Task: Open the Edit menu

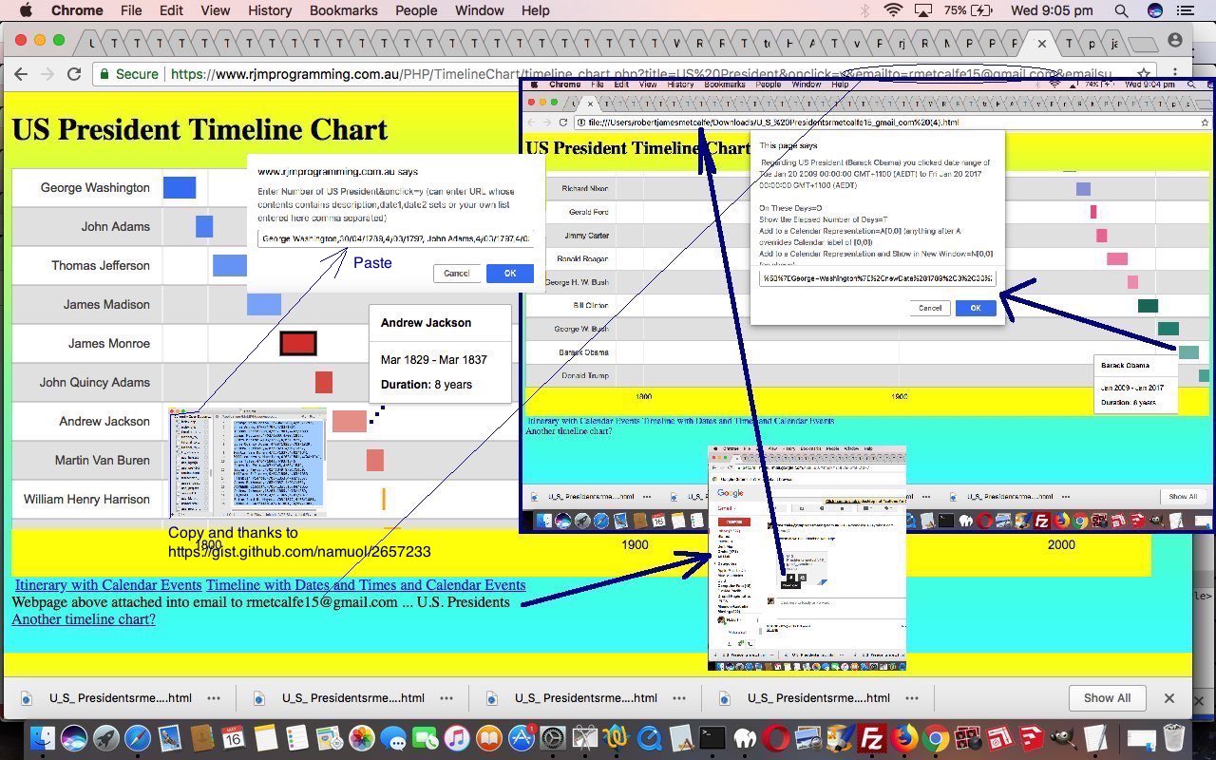Action: [x=171, y=10]
